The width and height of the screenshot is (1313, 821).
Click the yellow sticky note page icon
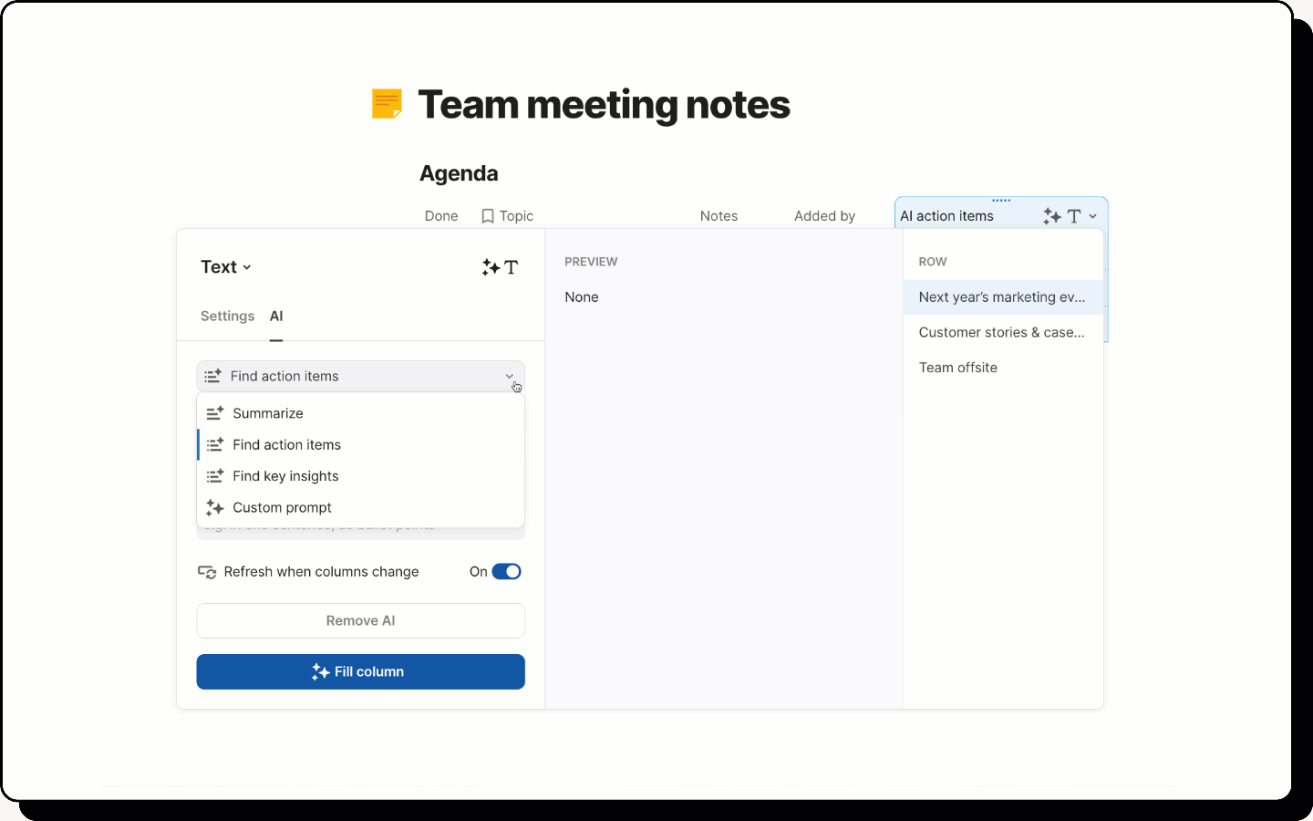pyautogui.click(x=387, y=104)
